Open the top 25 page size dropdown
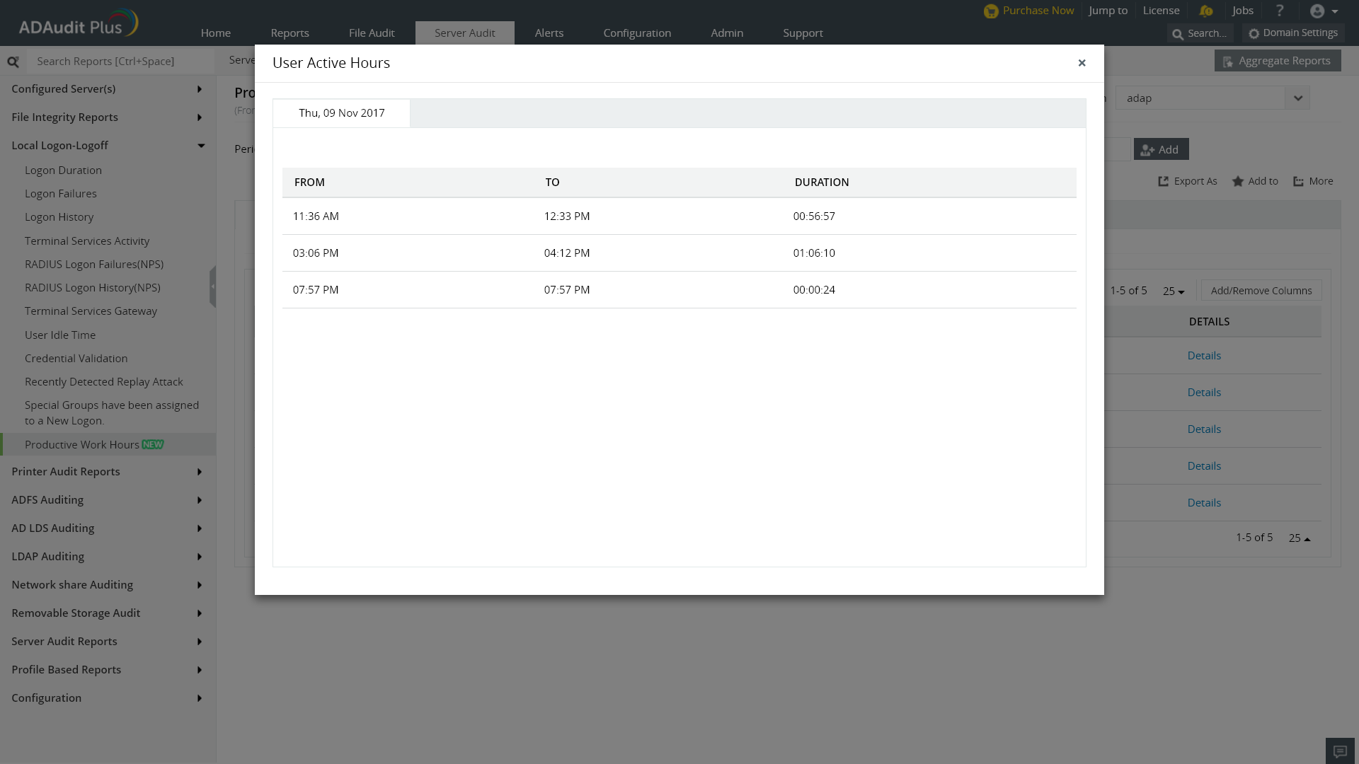Viewport: 1359px width, 764px height. (1173, 291)
